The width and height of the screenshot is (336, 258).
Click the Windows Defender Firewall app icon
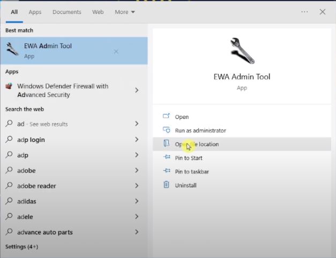[x=9, y=86]
